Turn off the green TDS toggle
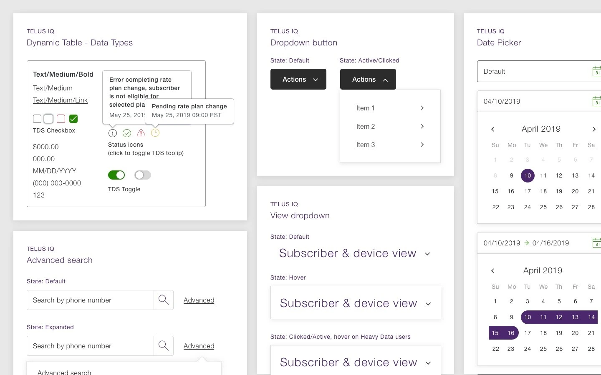 (116, 175)
